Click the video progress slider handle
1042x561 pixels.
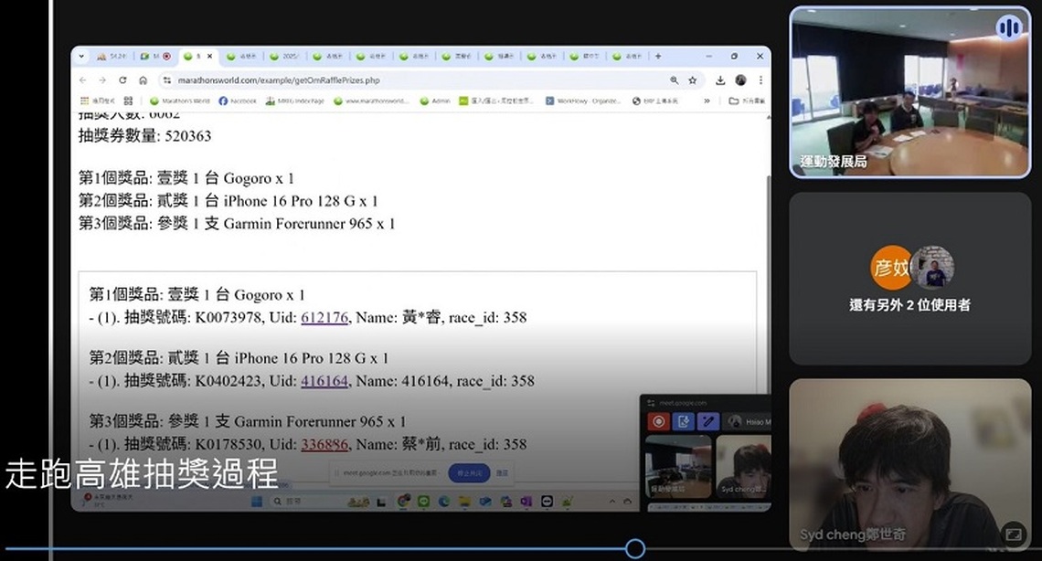coord(635,548)
